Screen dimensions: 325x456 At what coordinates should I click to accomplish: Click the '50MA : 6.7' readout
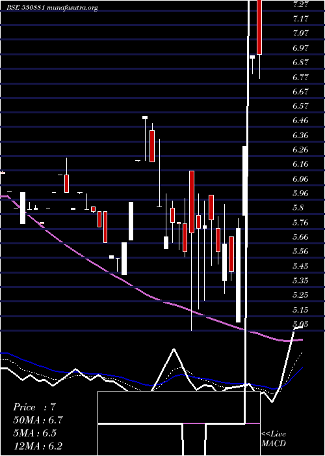38,420
